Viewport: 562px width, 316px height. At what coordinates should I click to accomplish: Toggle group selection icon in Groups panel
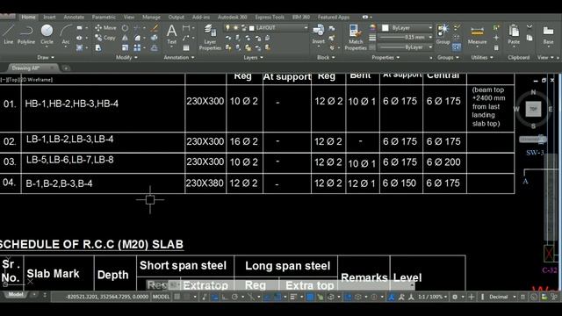tap(457, 47)
